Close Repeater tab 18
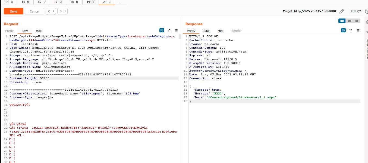This screenshot has width=368, height=163. (77, 2)
